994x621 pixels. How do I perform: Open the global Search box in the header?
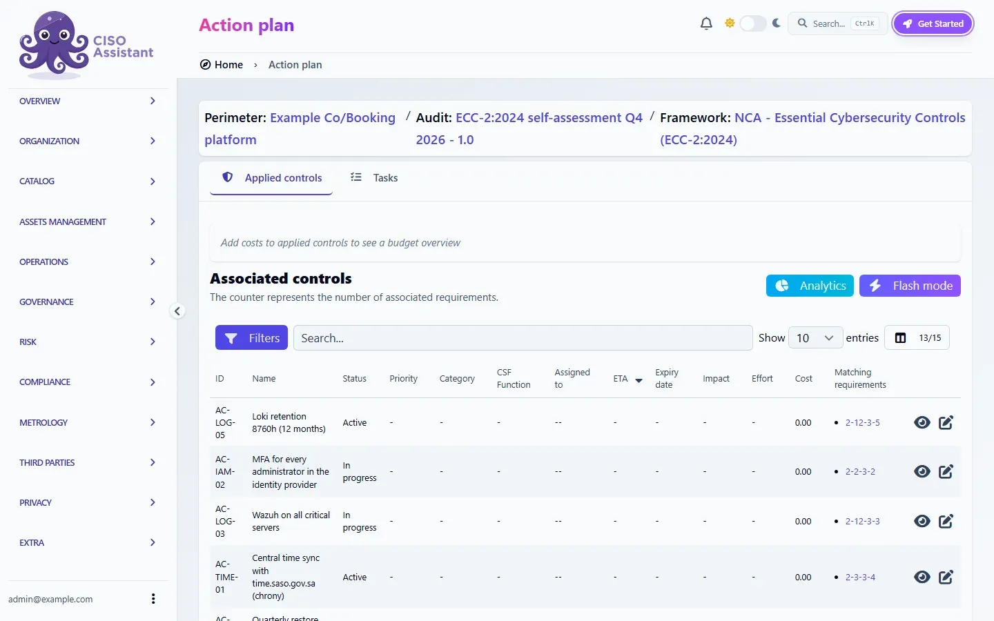pos(838,23)
